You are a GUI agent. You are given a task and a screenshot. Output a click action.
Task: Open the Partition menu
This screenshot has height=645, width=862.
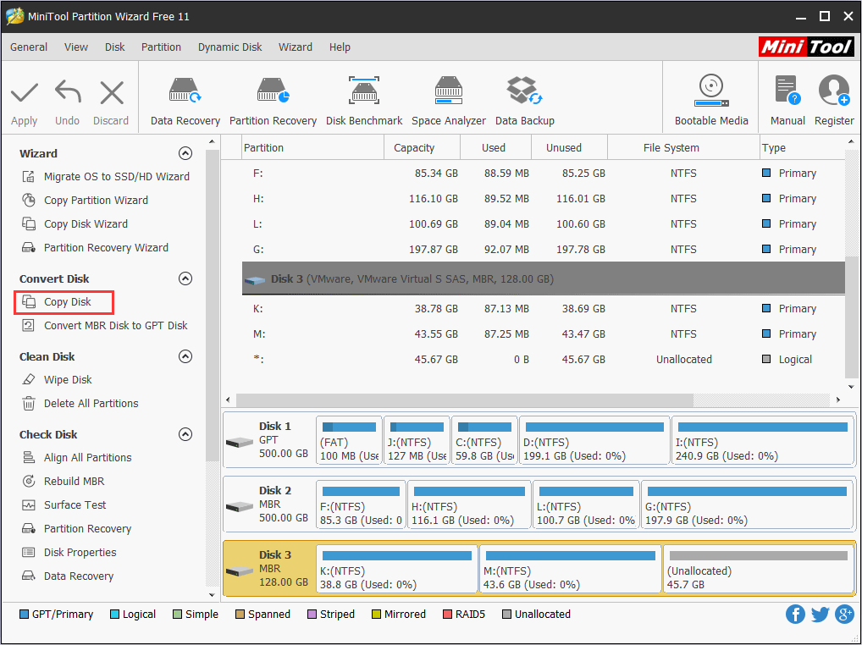coord(161,47)
